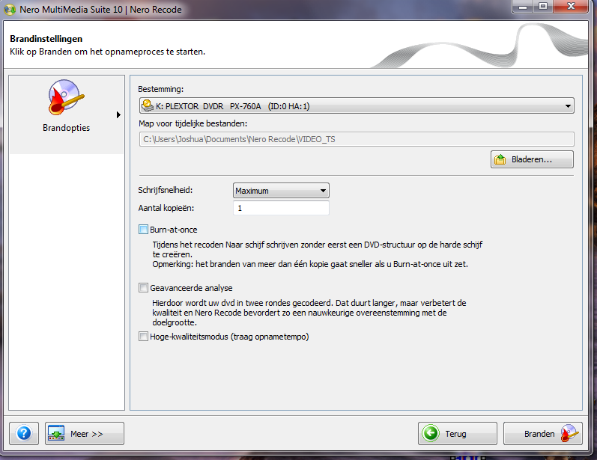Expand options with the Meer >> button
Screen dimensions: 597x460
pos(85,433)
